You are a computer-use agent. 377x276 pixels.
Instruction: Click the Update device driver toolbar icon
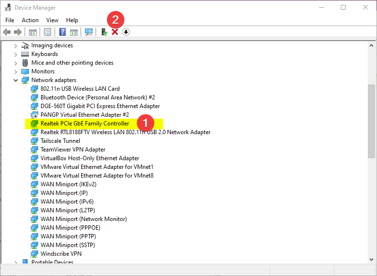104,32
